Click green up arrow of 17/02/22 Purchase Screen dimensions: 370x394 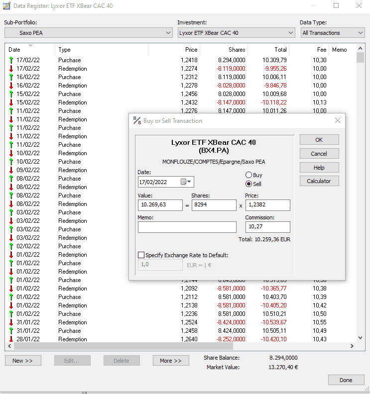11,60
